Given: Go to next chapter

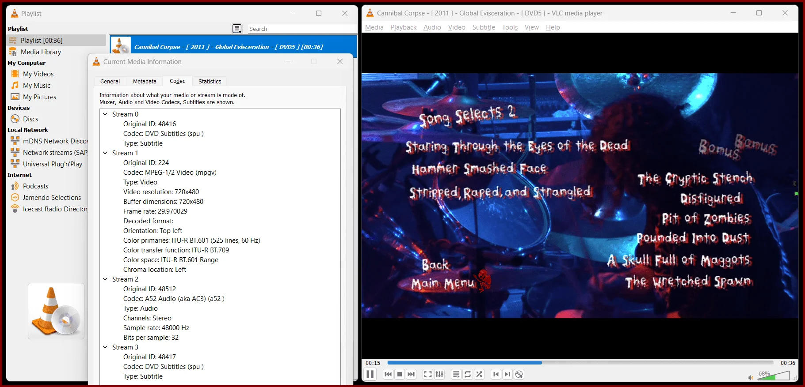Looking at the screenshot, I should tap(507, 374).
